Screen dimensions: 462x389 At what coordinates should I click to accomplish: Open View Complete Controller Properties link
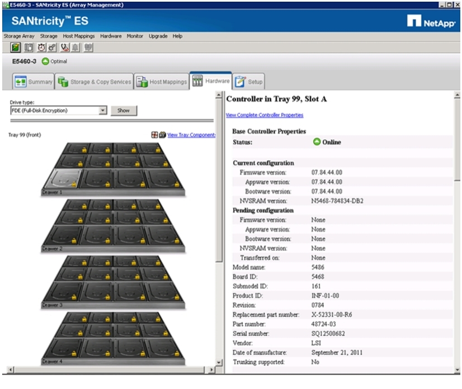(265, 115)
